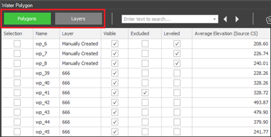Select the wp_44 name cell
Image resolution: width=271 pixels, height=137 pixels.
pos(46,122)
